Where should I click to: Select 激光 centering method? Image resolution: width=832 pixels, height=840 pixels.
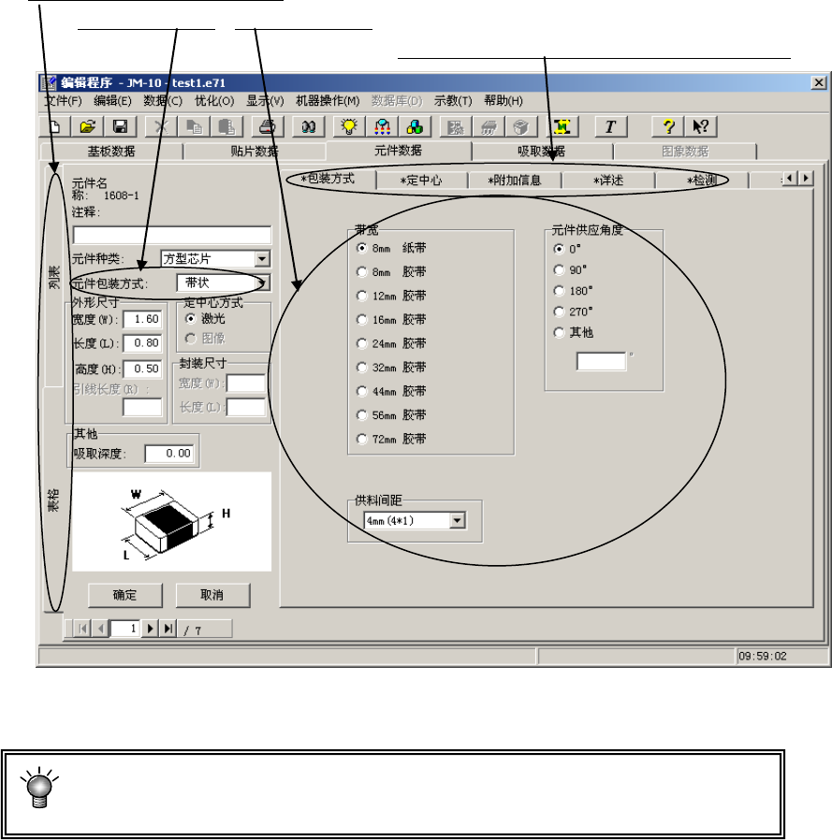click(205, 319)
